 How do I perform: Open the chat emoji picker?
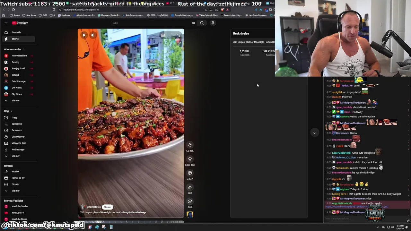coord(408,221)
